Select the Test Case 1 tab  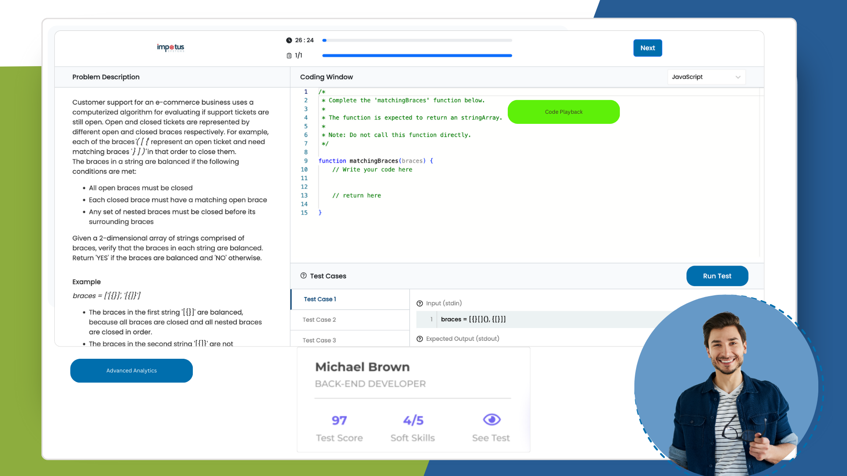pos(320,299)
